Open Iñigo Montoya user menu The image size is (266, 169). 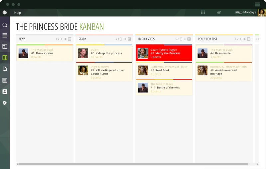tap(246, 12)
